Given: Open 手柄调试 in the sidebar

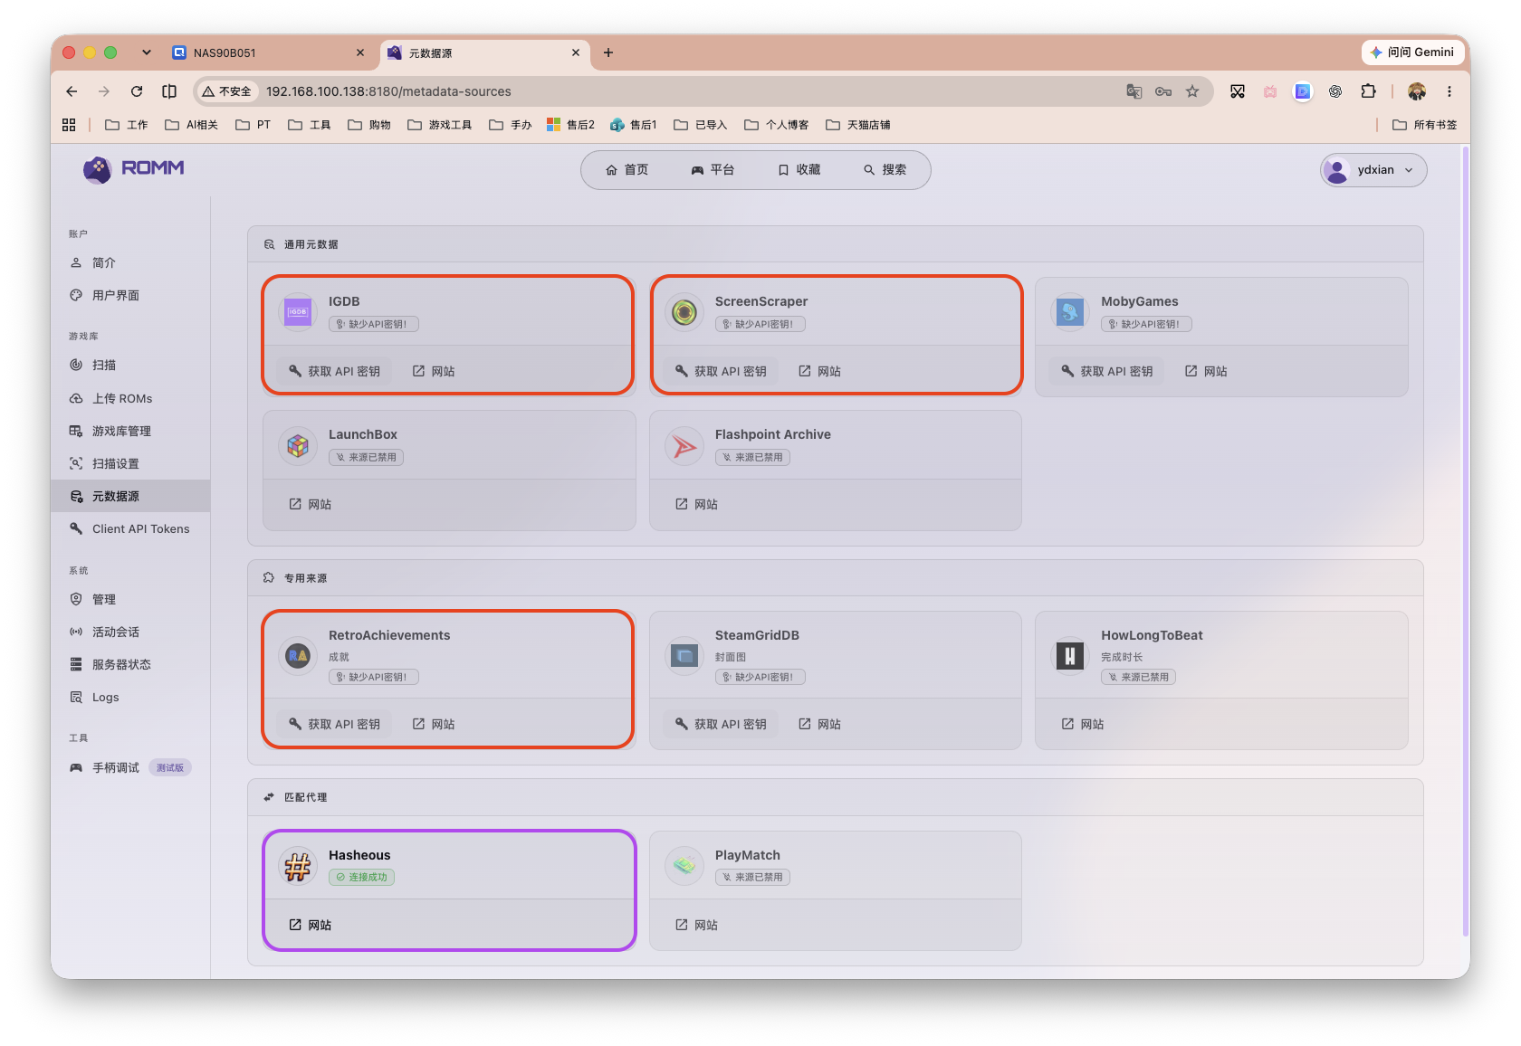Looking at the screenshot, I should tap(130, 768).
